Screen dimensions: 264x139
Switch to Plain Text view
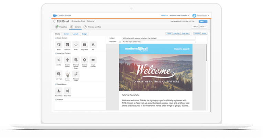tap(177, 34)
